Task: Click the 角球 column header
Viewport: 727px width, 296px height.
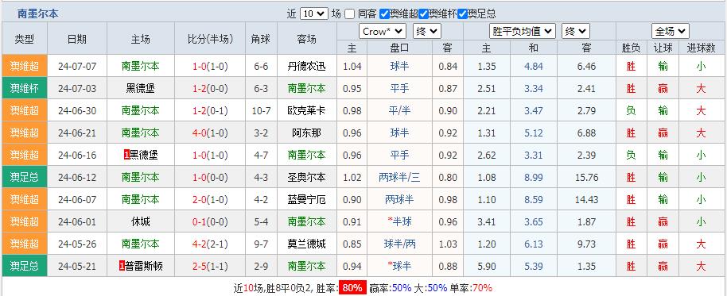Action: point(261,39)
